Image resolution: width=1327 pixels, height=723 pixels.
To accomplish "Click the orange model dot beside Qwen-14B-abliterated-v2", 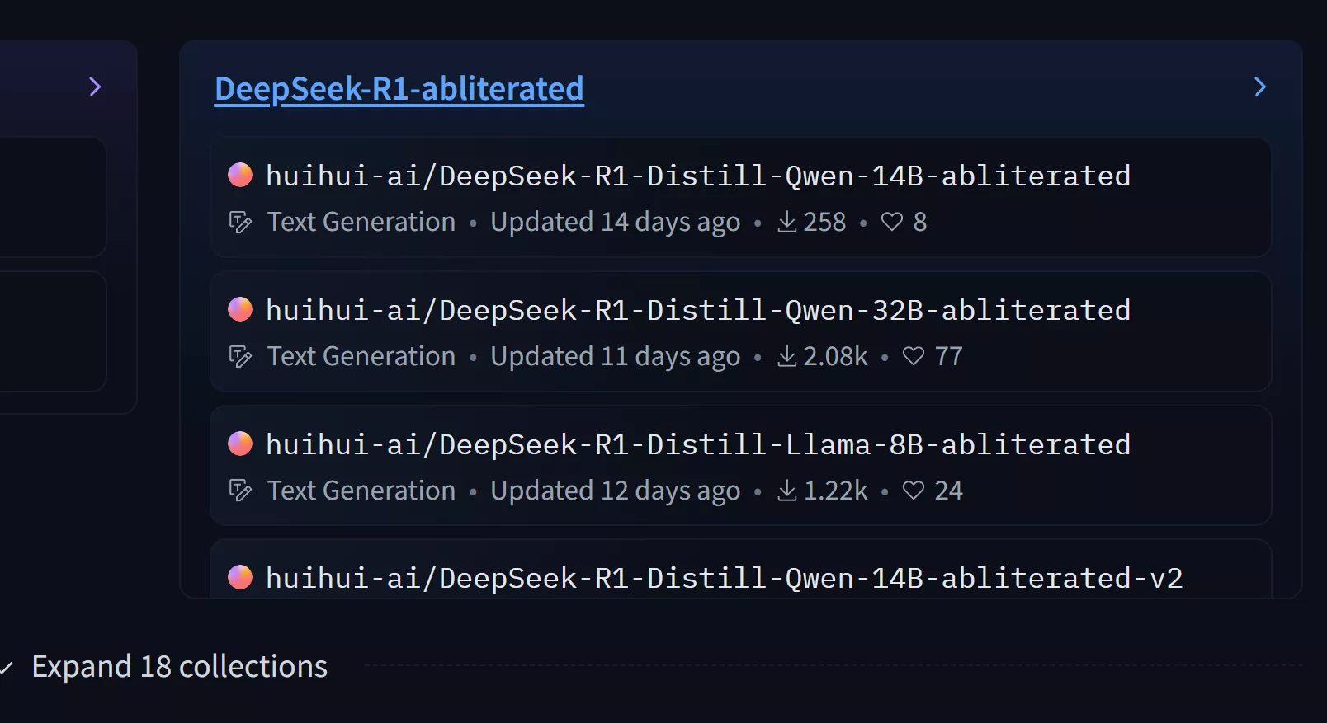I will tap(240, 578).
